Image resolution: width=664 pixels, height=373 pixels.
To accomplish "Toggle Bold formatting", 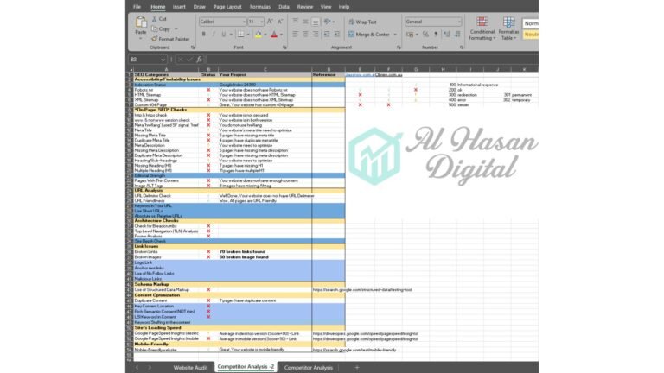I will (x=203, y=35).
